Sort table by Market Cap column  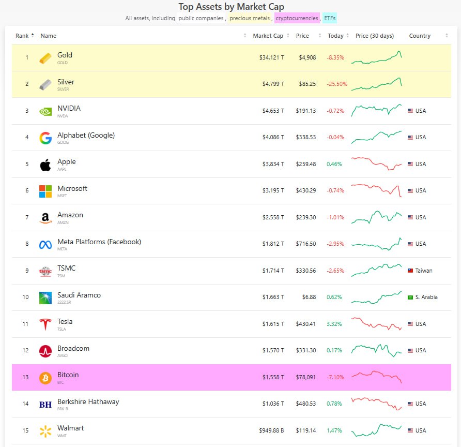point(268,36)
